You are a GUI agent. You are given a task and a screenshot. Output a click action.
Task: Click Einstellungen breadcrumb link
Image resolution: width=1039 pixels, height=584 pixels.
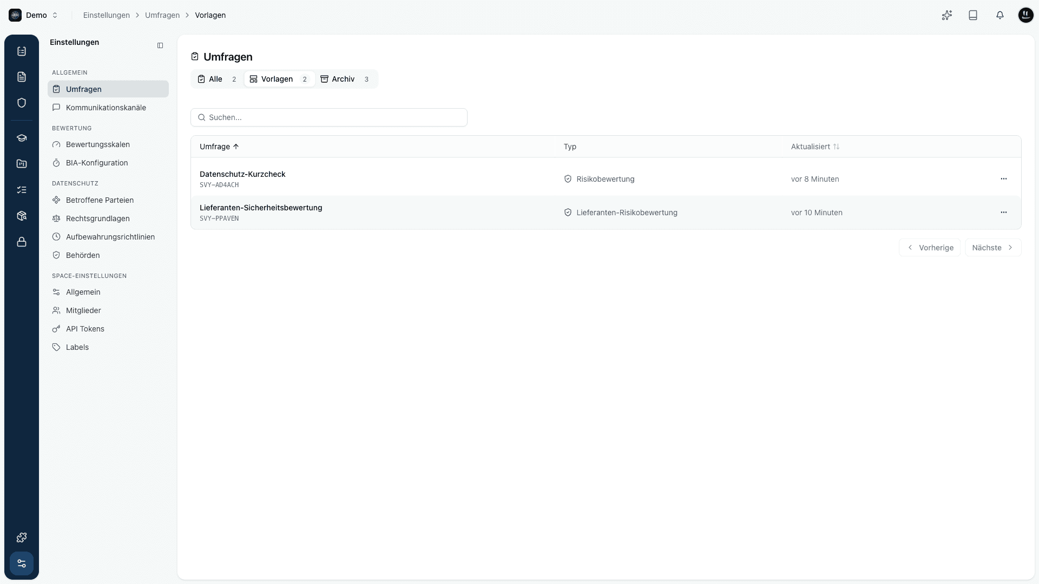[x=107, y=15]
